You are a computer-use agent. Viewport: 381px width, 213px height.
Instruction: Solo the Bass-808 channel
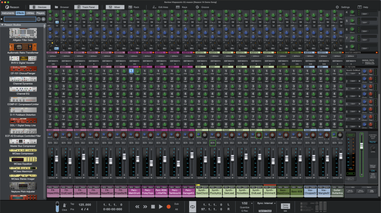pos(299,143)
